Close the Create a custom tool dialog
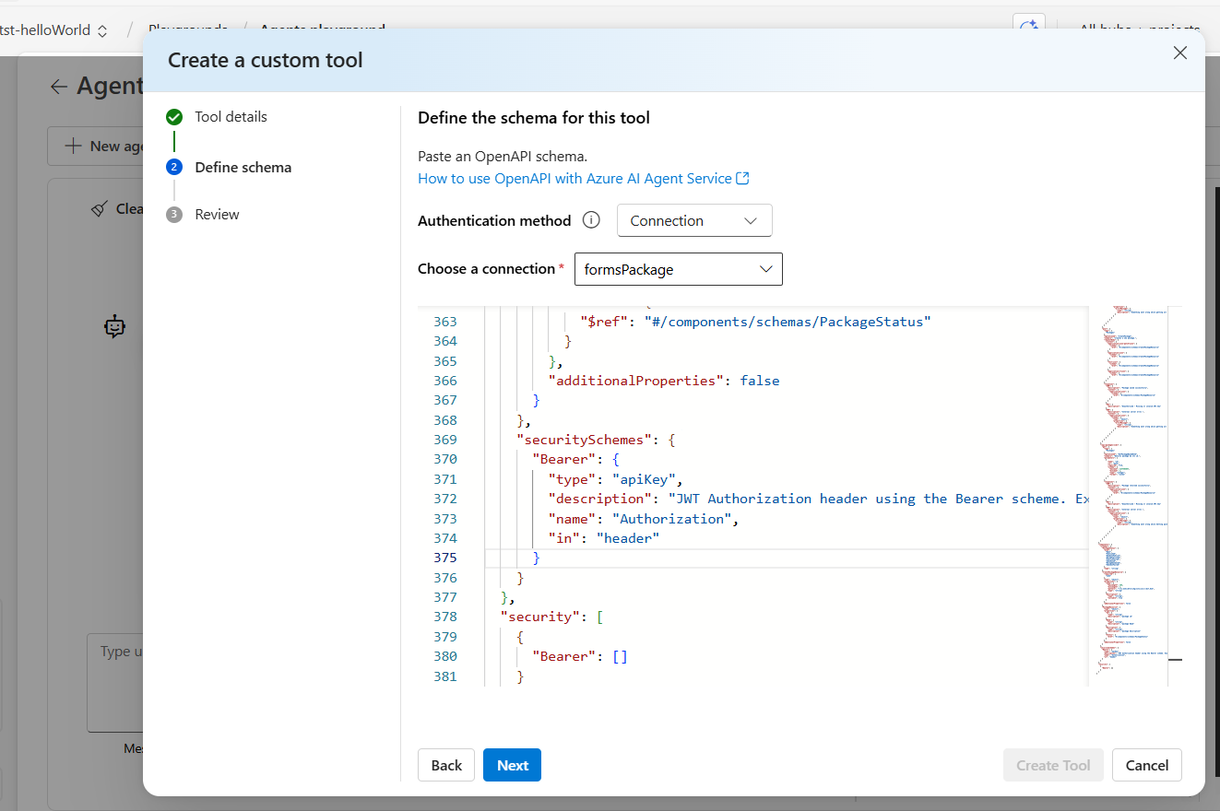Viewport: 1220px width, 811px height. 1179,53
